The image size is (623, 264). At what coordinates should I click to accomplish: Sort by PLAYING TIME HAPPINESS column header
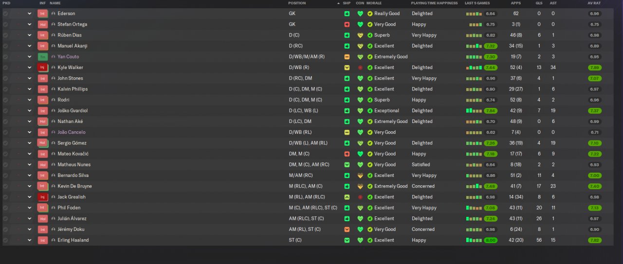pyautogui.click(x=434, y=3)
